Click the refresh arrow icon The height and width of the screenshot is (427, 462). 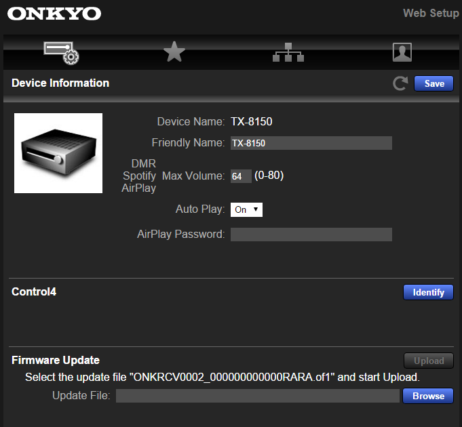click(x=400, y=83)
